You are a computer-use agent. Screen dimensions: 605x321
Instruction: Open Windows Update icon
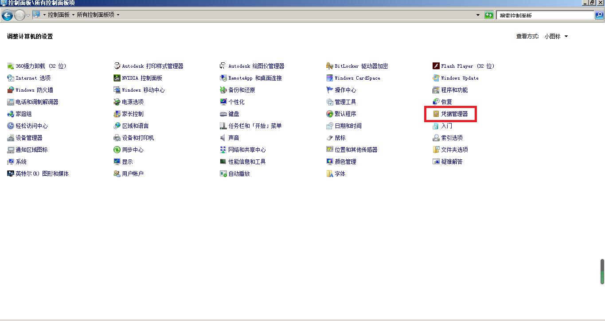tap(436, 78)
